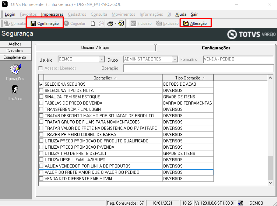Check VENDA QTD DIFERENTE EMB MOVIM checkbox
The height and width of the screenshot is (206, 277).
41,179
